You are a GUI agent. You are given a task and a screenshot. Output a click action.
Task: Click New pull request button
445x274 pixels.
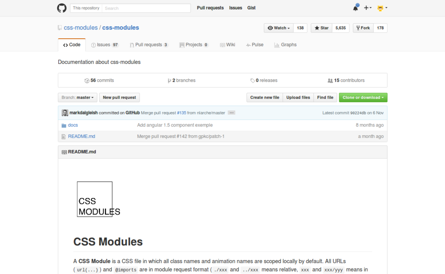tap(120, 97)
